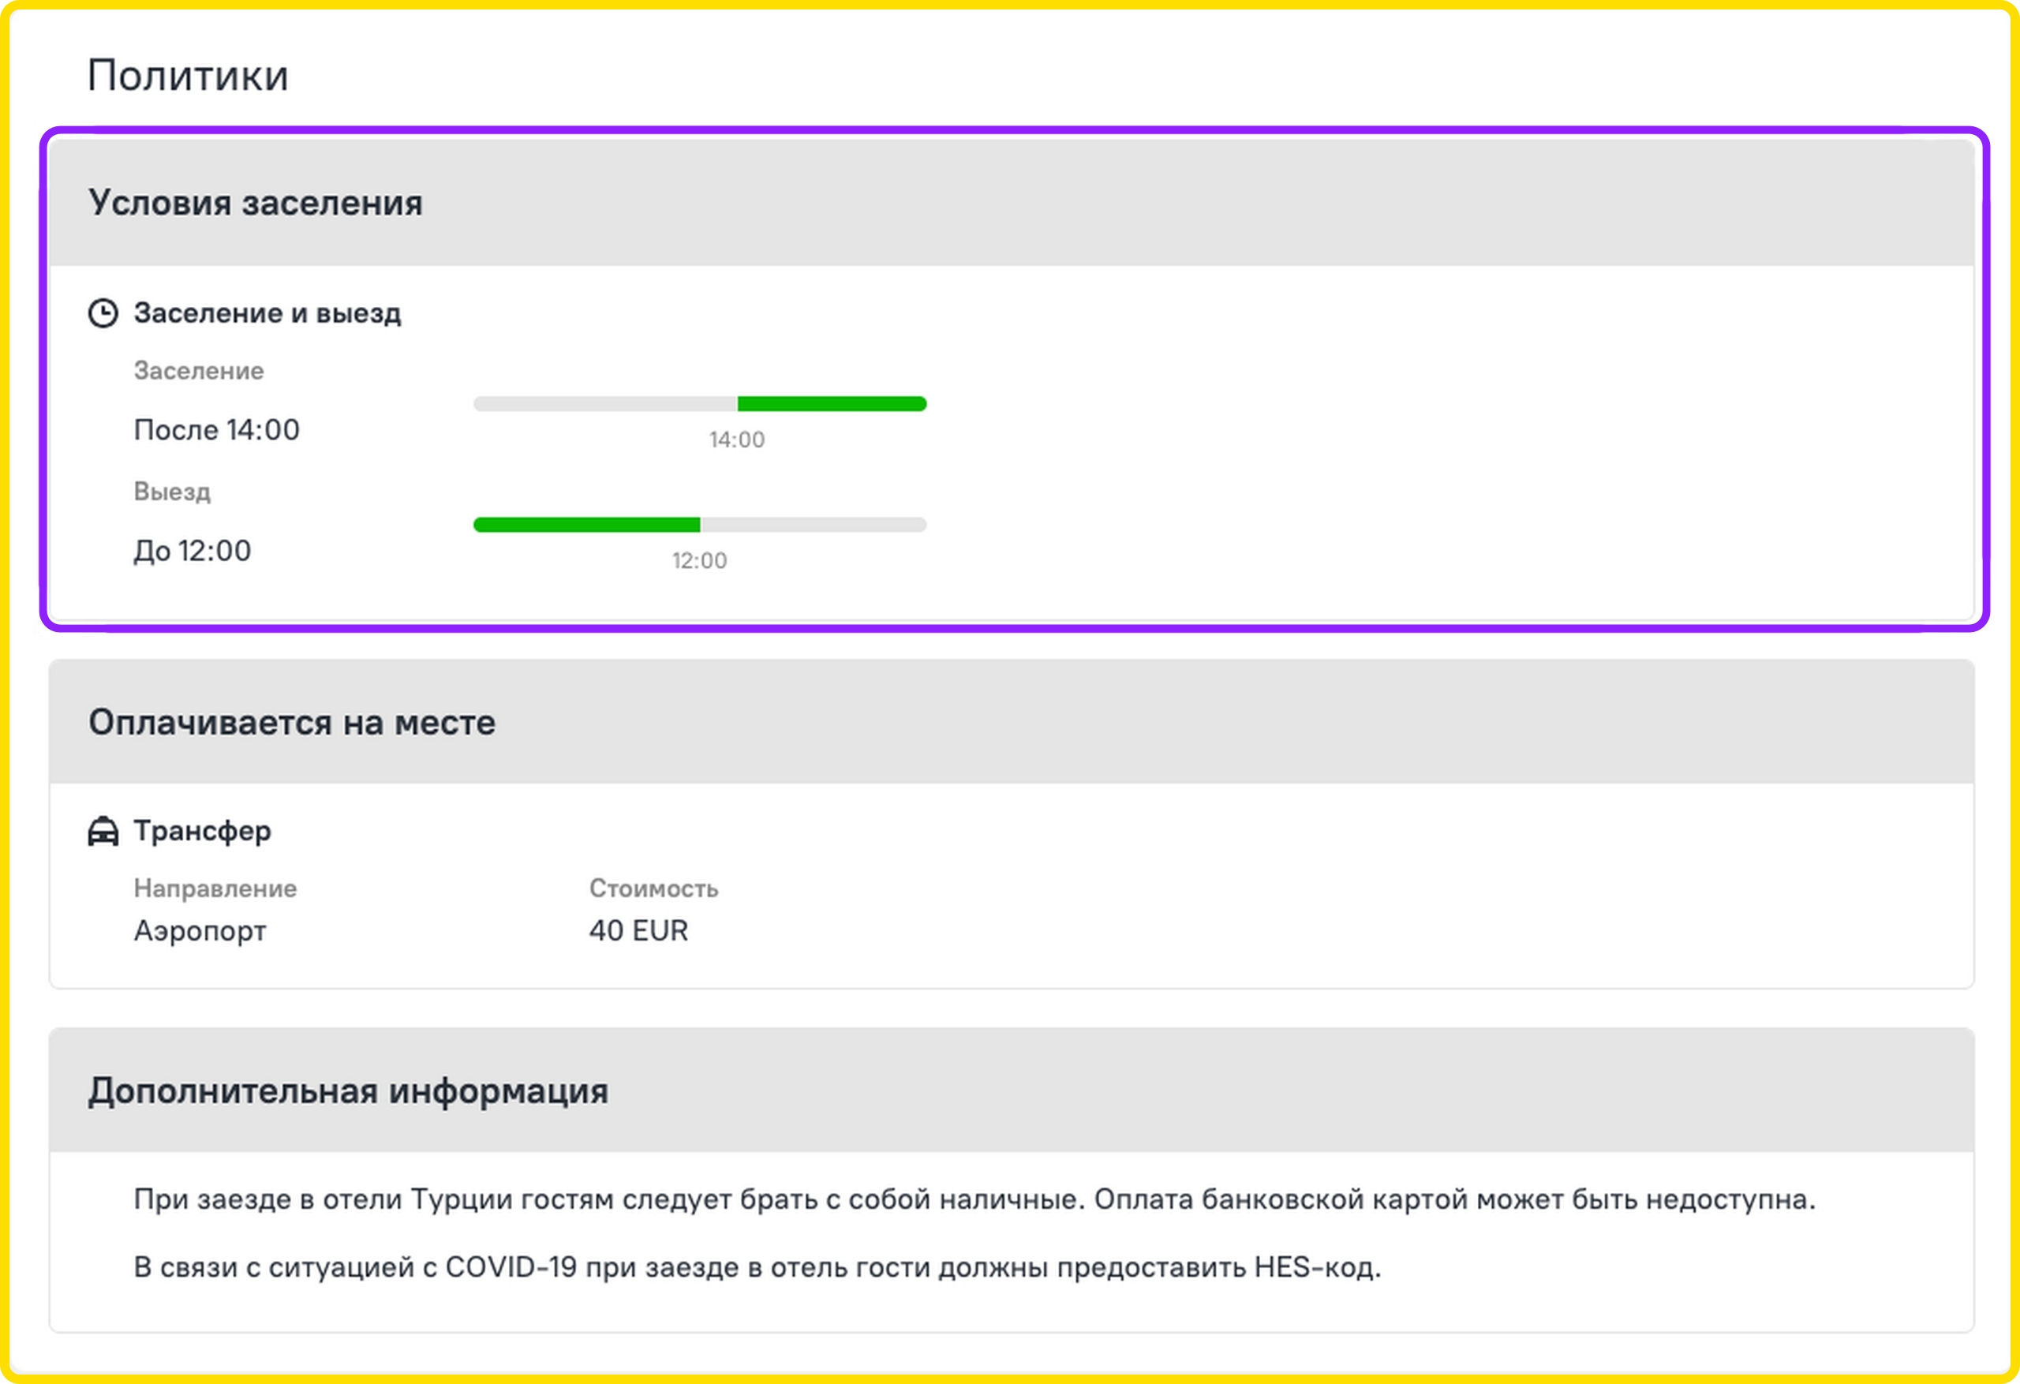Image resolution: width=2020 pixels, height=1384 pixels.
Task: Click the Условия заселения section header
Action: pyautogui.click(x=255, y=203)
